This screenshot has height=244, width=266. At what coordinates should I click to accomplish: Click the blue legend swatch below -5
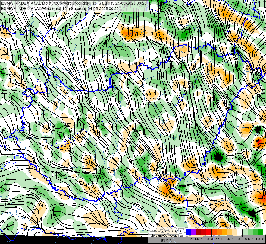click(x=188, y=232)
